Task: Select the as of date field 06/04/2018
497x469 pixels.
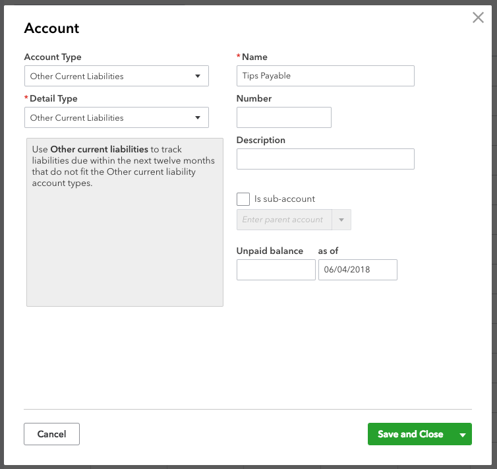Action: (x=357, y=270)
